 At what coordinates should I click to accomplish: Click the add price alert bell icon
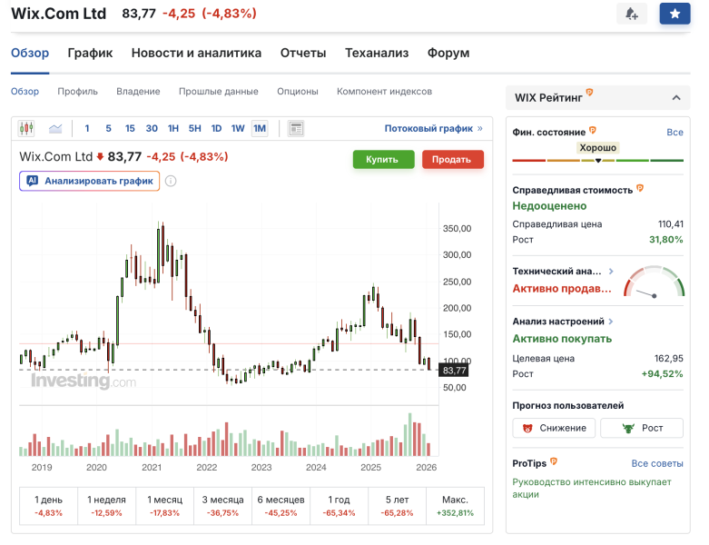pyautogui.click(x=632, y=14)
